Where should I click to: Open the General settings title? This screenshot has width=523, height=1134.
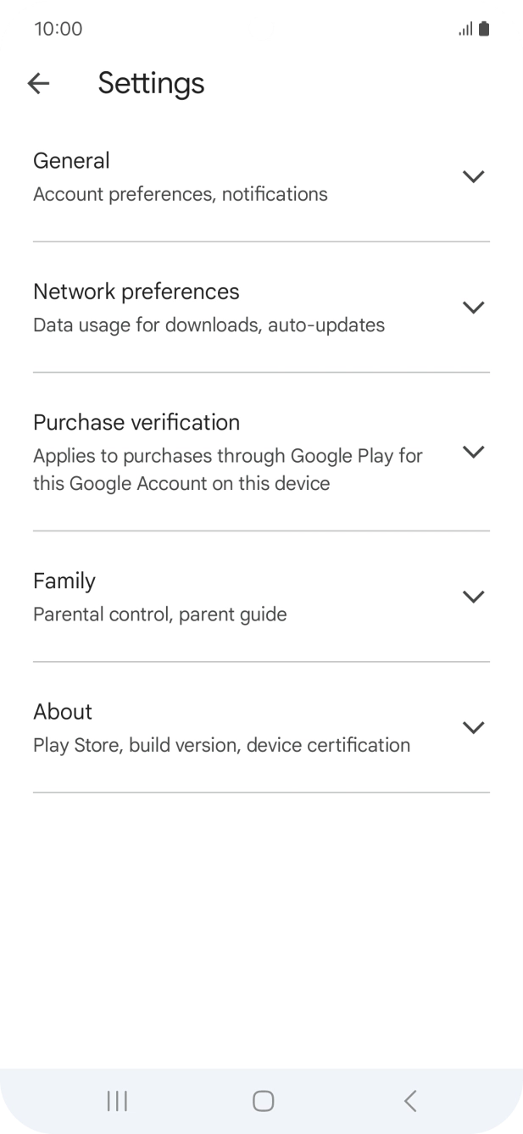(71, 161)
